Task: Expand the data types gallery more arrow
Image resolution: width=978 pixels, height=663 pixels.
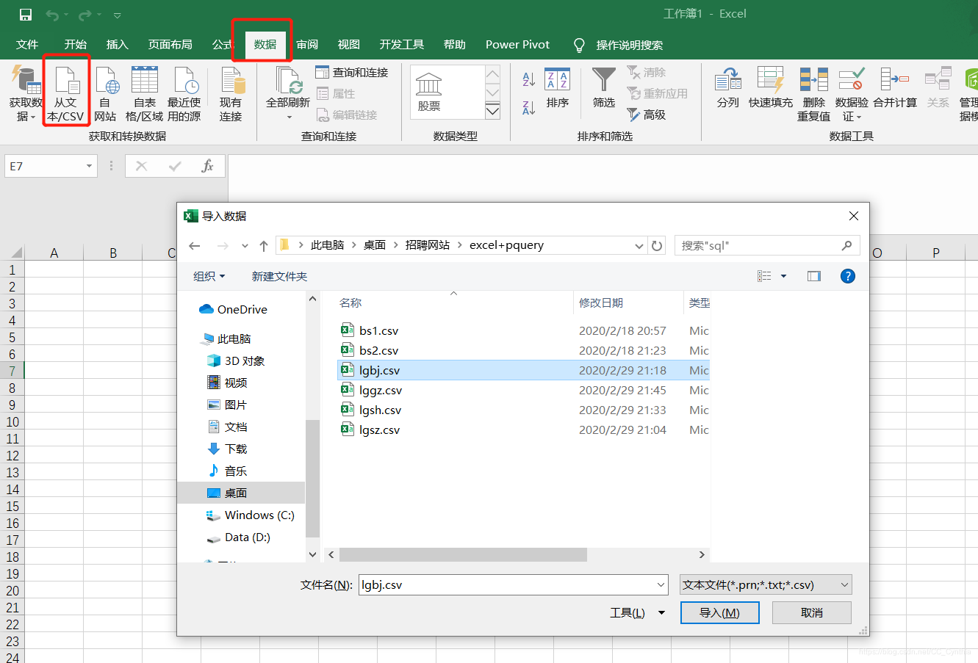Action: (x=492, y=112)
